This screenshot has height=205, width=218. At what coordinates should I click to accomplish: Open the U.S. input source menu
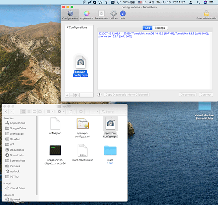[143, 2]
